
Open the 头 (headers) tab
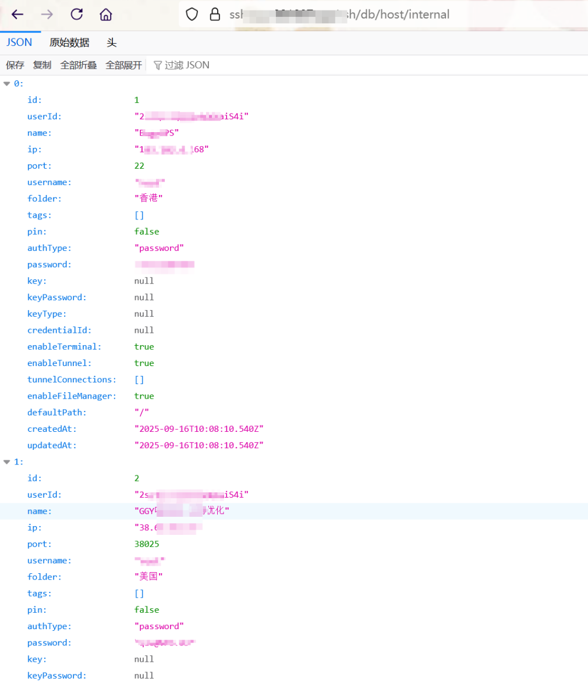(112, 42)
